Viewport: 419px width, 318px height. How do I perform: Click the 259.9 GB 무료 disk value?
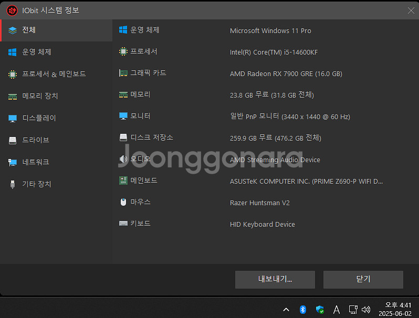[276, 138]
